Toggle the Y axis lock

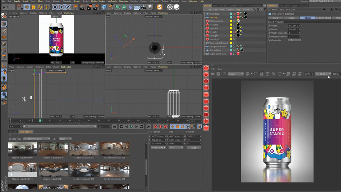(62, 7)
